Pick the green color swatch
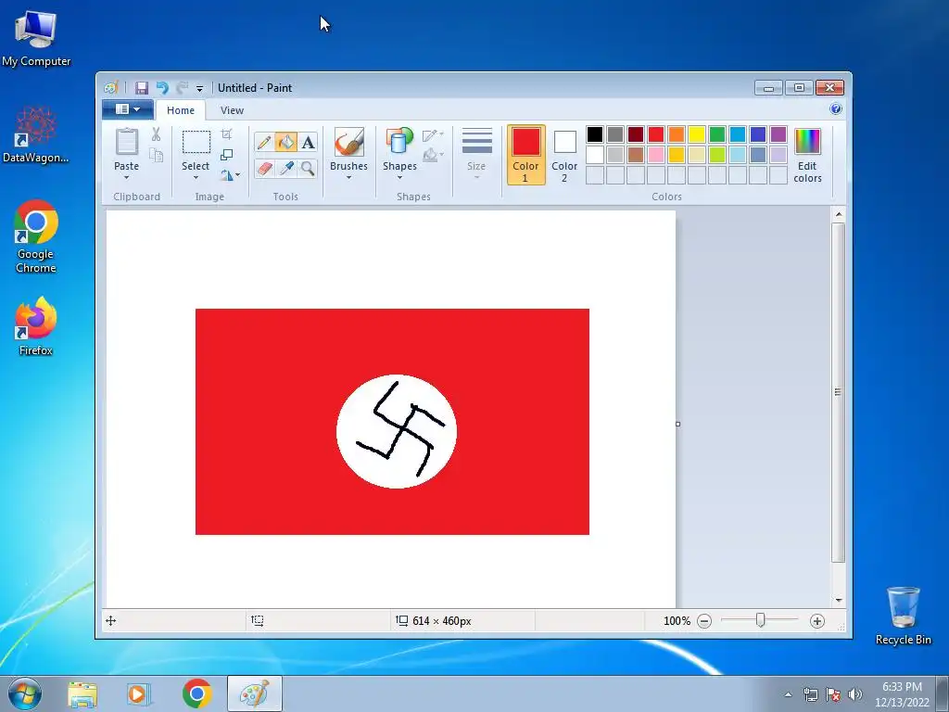The image size is (949, 712). coord(717,134)
